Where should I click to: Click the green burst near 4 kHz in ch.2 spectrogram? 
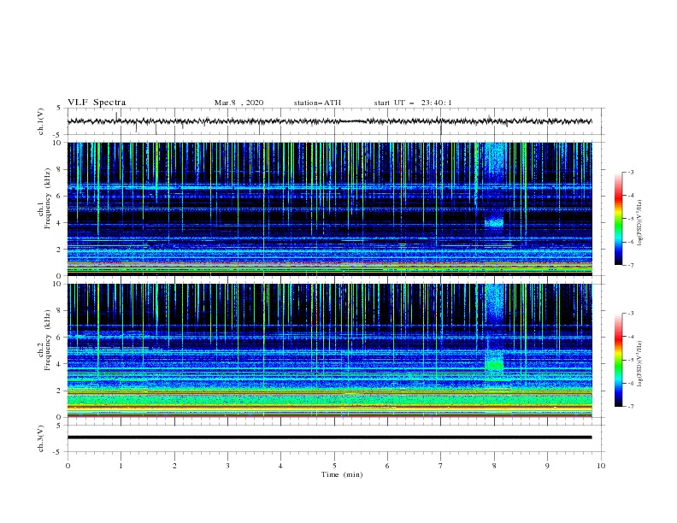pos(494,365)
